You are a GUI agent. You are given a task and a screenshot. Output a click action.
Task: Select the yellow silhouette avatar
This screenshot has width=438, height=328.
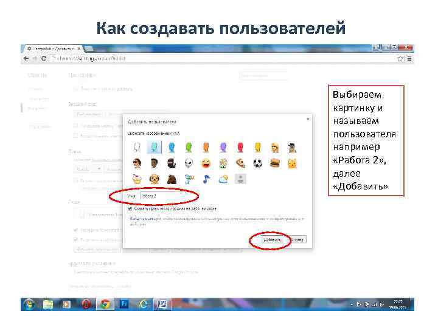coord(258,147)
